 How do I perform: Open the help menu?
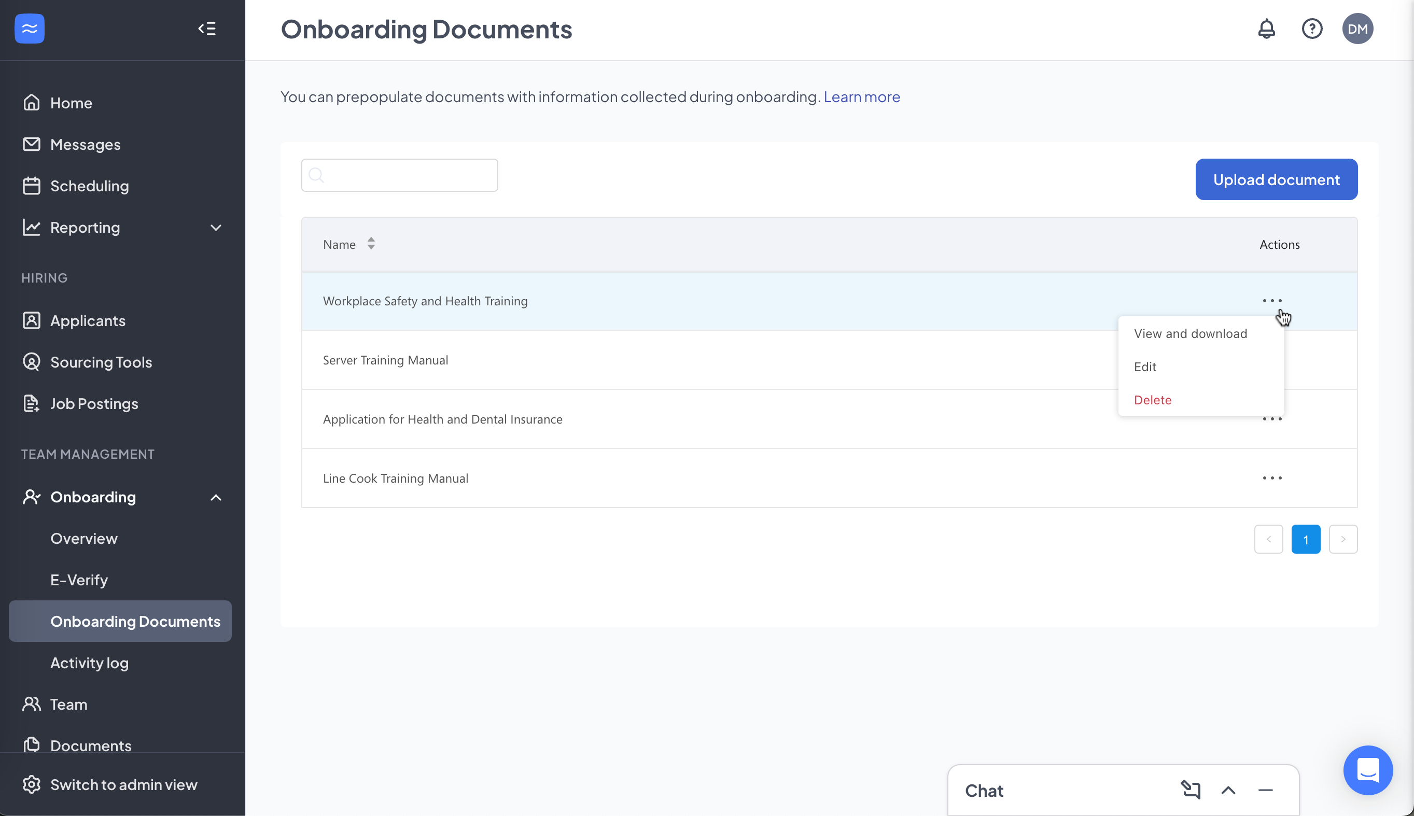coord(1312,29)
